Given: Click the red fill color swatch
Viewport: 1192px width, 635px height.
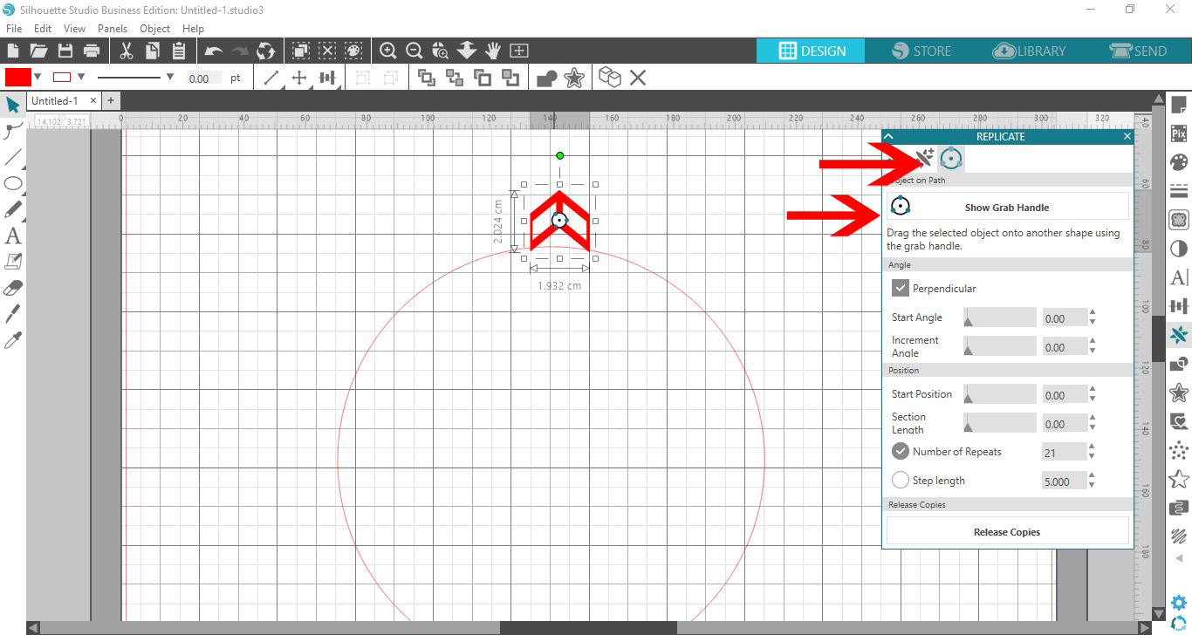Looking at the screenshot, I should click(18, 77).
